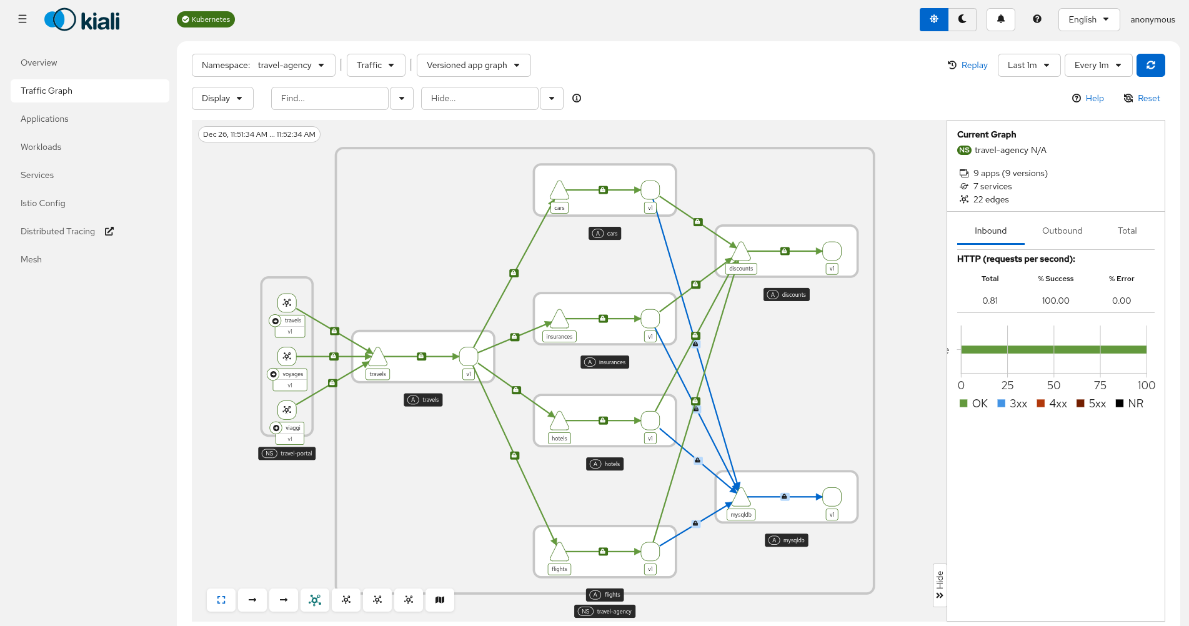Viewport: 1189px width, 626px height.
Task: Open the hamburger navigation menu
Action: [22, 19]
